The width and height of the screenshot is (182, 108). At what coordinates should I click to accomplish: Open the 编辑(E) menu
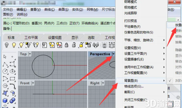point(21,10)
